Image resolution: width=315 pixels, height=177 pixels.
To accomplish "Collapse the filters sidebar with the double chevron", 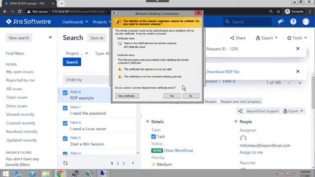I will click(x=50, y=37).
